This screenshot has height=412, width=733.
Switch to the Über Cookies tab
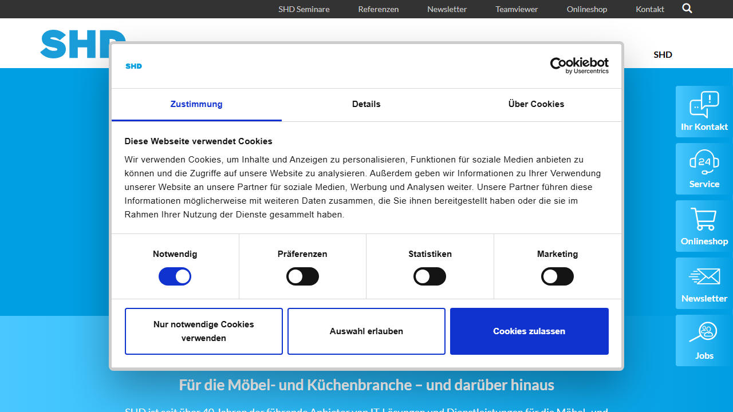[536, 104]
